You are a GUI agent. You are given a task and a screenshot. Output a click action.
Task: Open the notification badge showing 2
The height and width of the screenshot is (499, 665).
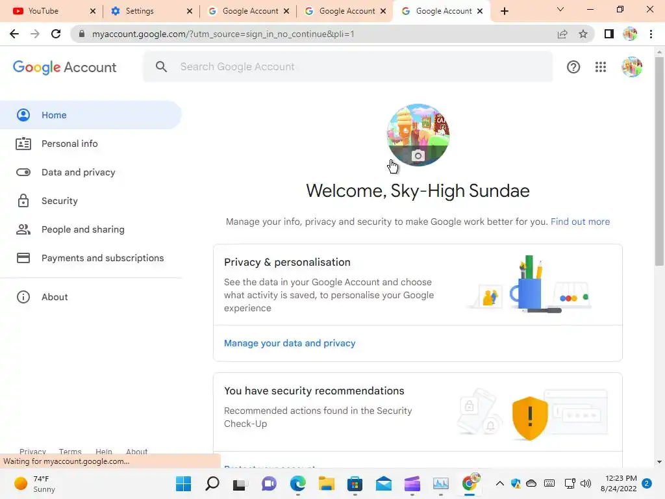pos(647,483)
